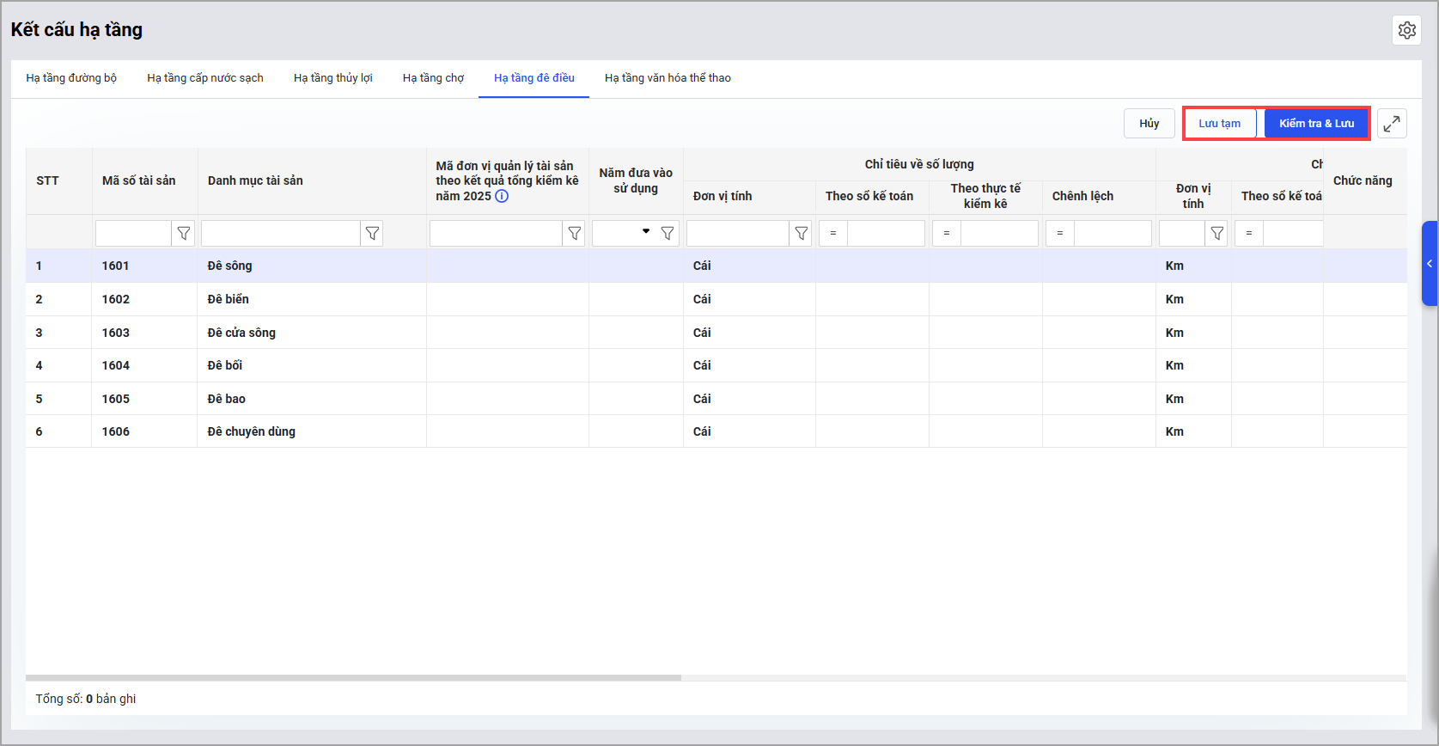The height and width of the screenshot is (746, 1439).
Task: Open Hạ tầng văn hóa thể thao tab
Action: coord(667,78)
